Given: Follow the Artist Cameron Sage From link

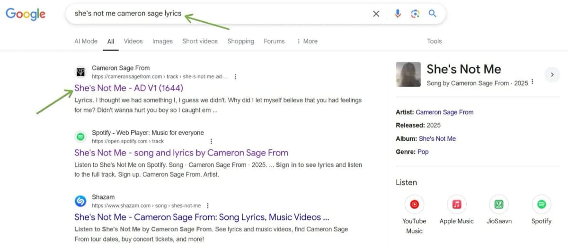Looking at the screenshot, I should [x=444, y=112].
